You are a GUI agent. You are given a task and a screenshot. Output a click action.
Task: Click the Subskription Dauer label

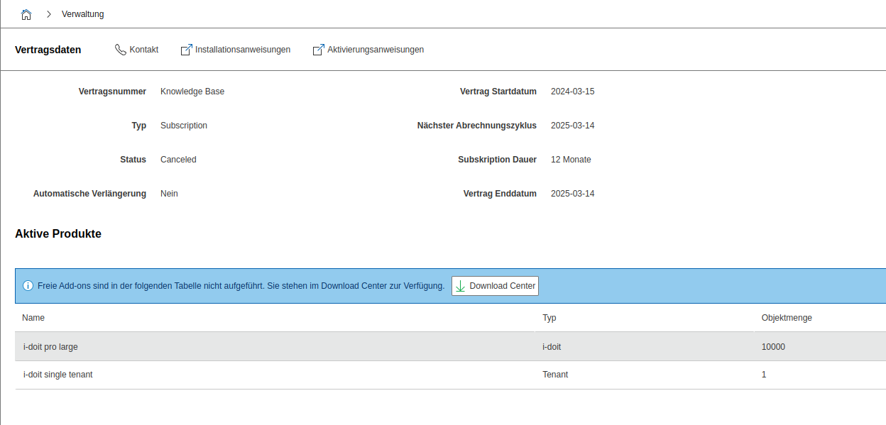click(x=497, y=160)
